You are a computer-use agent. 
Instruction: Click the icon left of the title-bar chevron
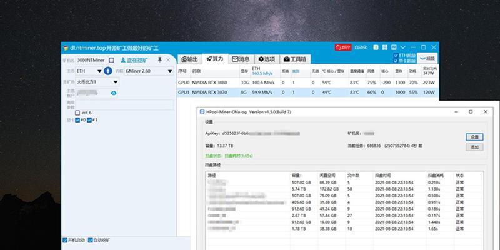[394, 47]
